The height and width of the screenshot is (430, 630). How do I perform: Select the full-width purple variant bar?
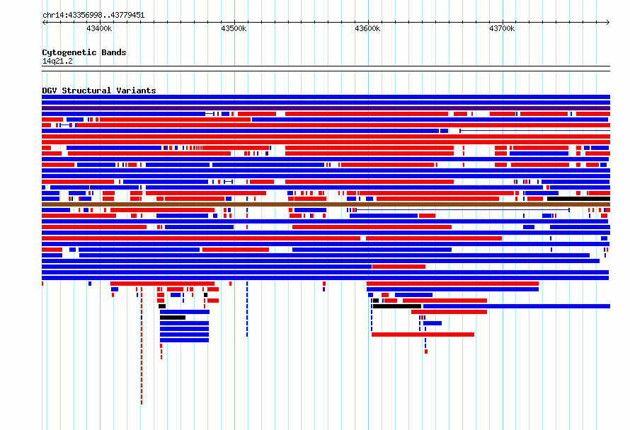click(326, 108)
